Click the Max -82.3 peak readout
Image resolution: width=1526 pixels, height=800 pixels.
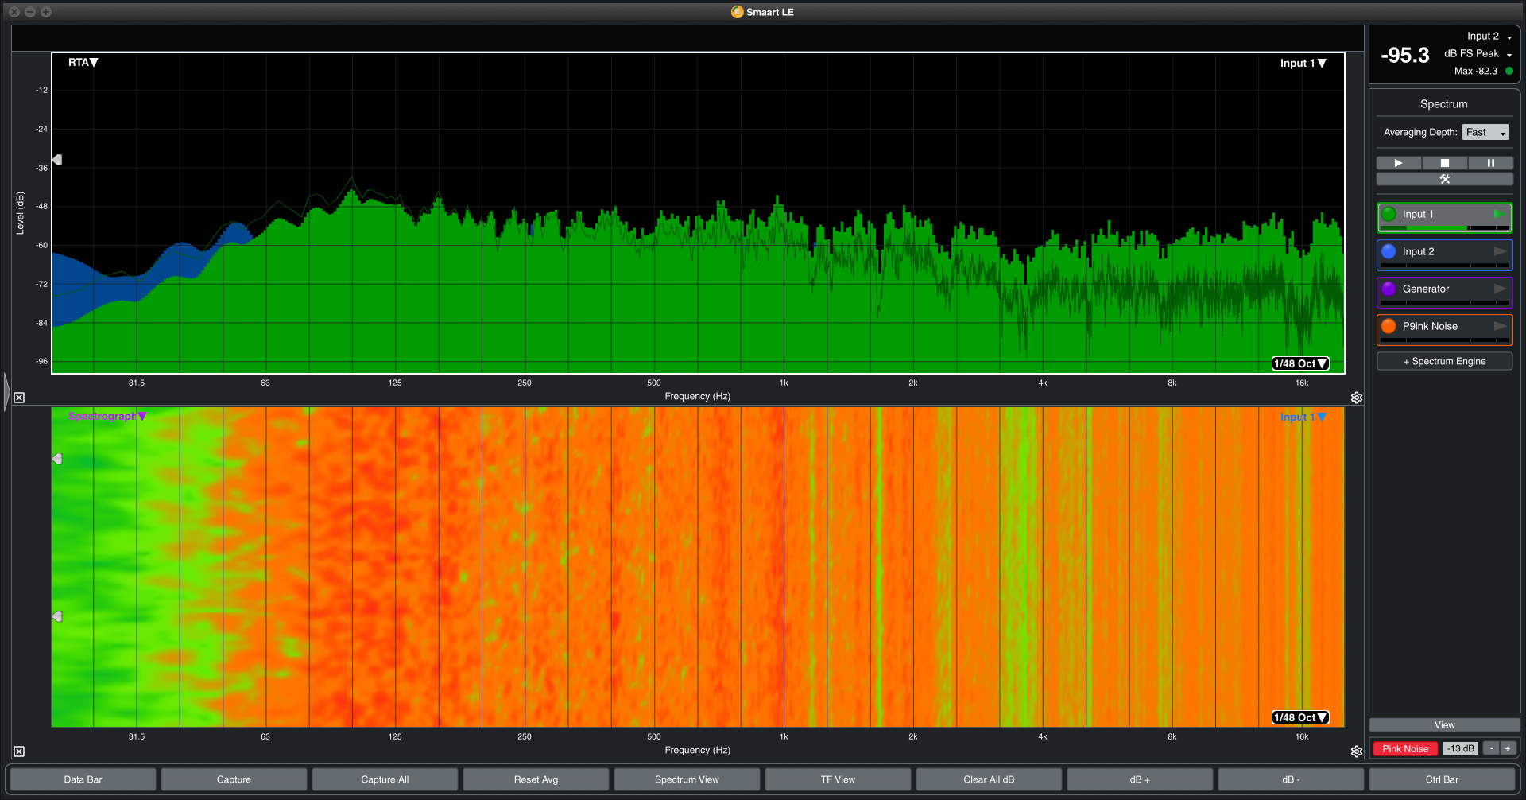(x=1476, y=72)
